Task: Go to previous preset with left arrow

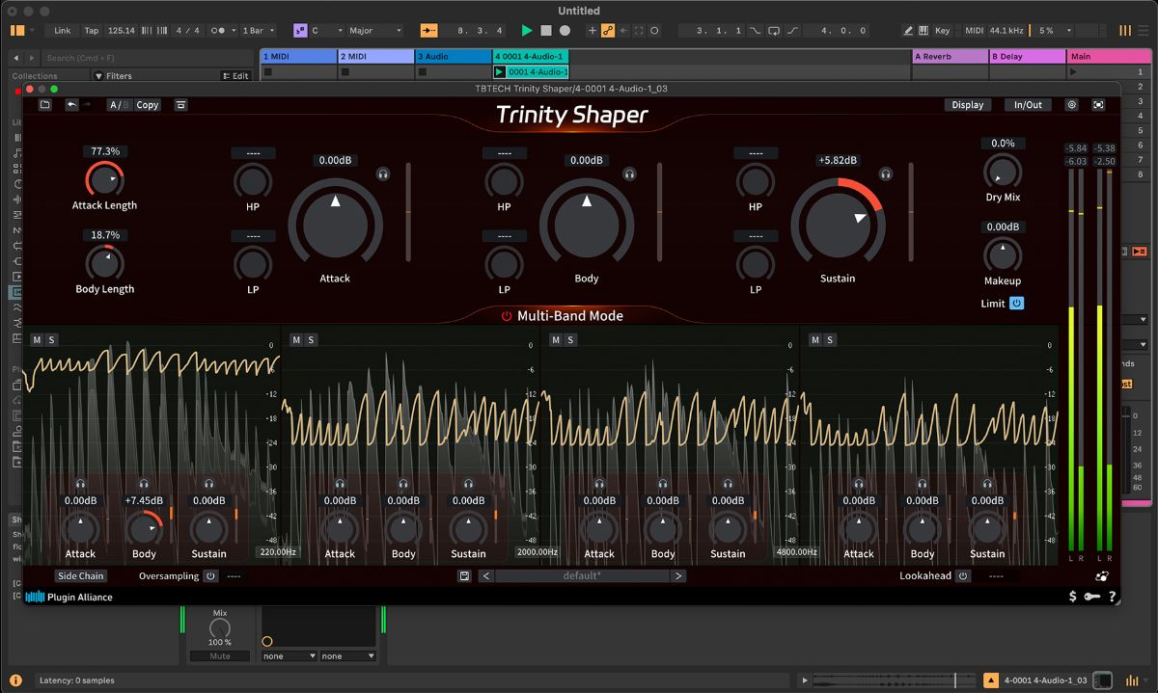Action: (x=485, y=575)
